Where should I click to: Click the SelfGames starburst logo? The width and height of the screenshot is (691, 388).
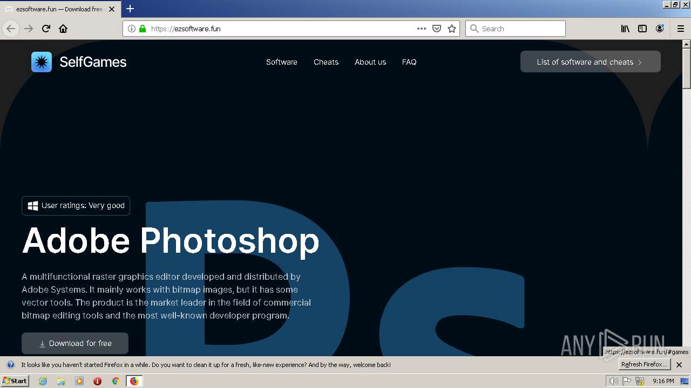[42, 62]
